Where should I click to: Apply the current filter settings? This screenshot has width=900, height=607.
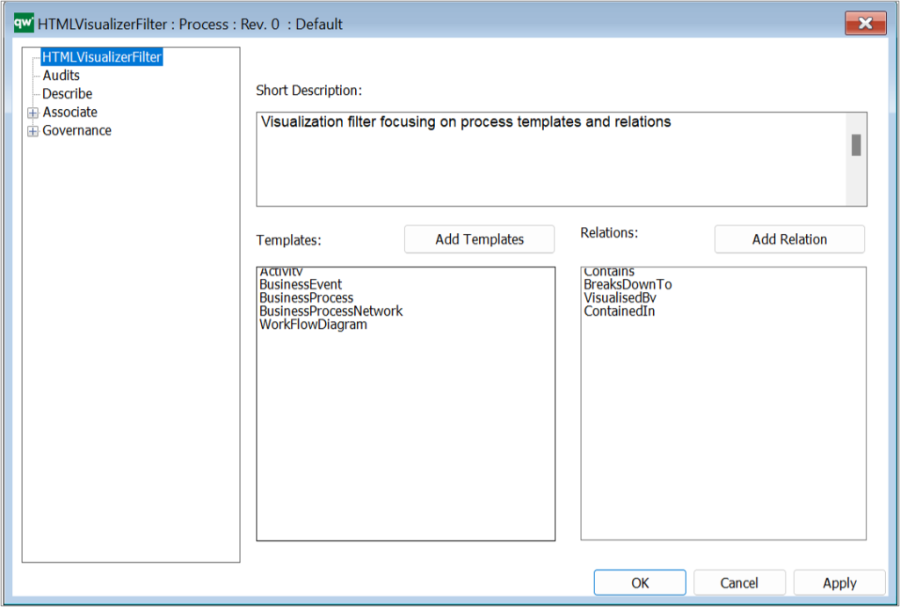(838, 582)
